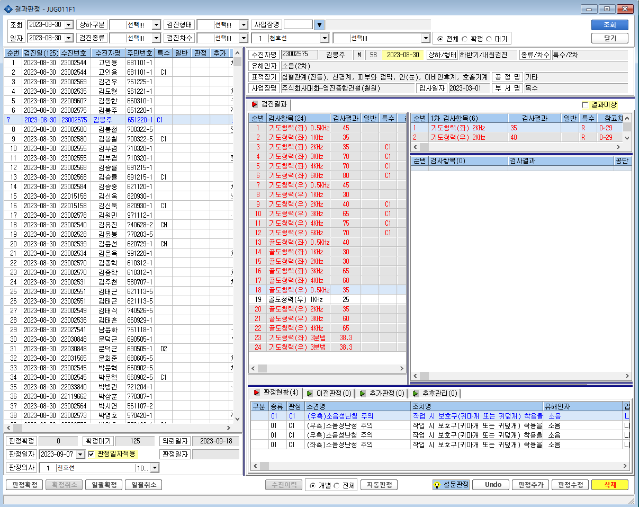The image size is (639, 507).
Task: Click the app logo in title bar
Action: coord(7,8)
